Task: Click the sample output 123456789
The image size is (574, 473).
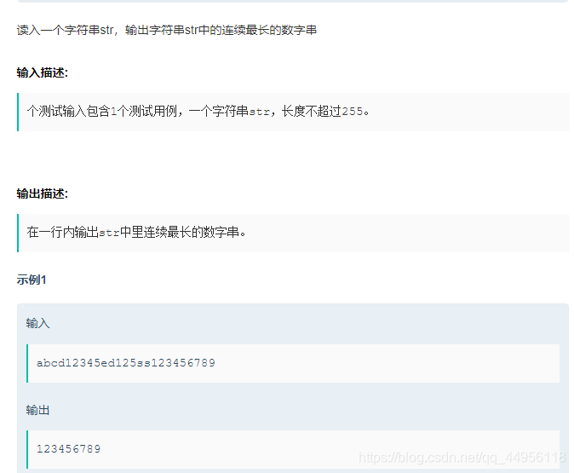Action: 68,449
